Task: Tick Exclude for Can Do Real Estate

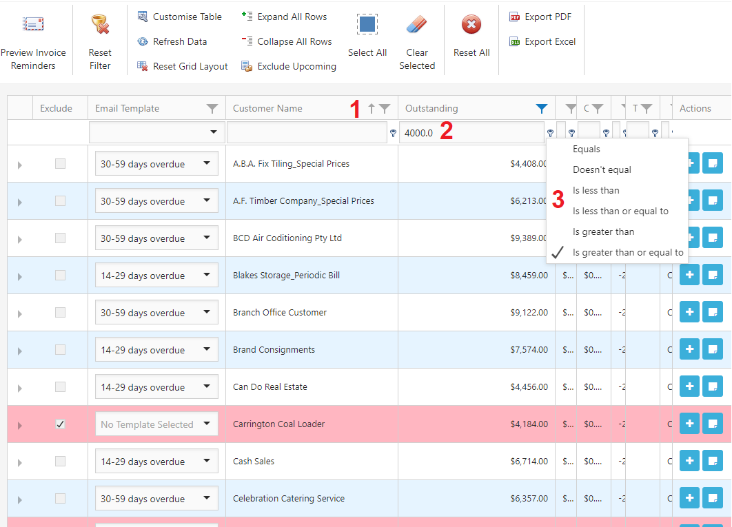Action: tap(60, 386)
